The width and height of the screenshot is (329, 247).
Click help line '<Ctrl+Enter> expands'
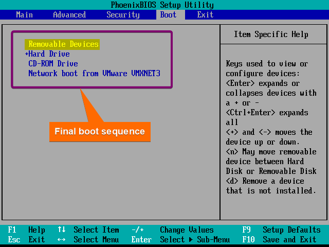(267, 113)
